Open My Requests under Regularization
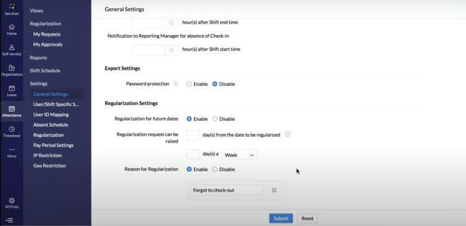 coord(47,34)
